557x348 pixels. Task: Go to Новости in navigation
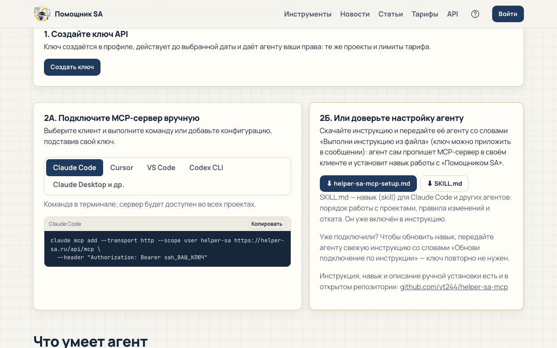[x=355, y=14]
